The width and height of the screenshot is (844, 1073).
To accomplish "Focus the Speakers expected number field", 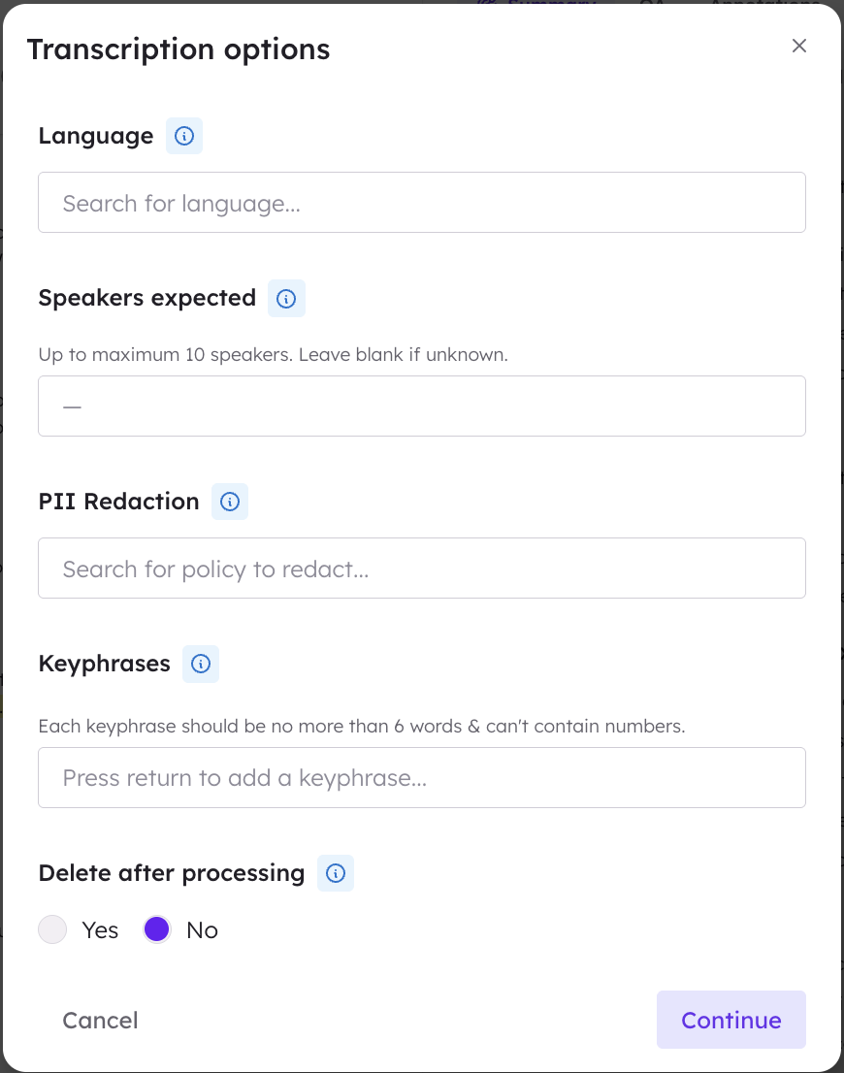I will pos(421,406).
